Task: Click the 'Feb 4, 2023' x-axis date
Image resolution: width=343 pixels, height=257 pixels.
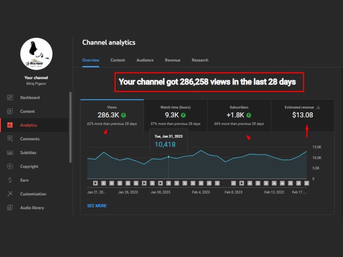Action: (201, 192)
